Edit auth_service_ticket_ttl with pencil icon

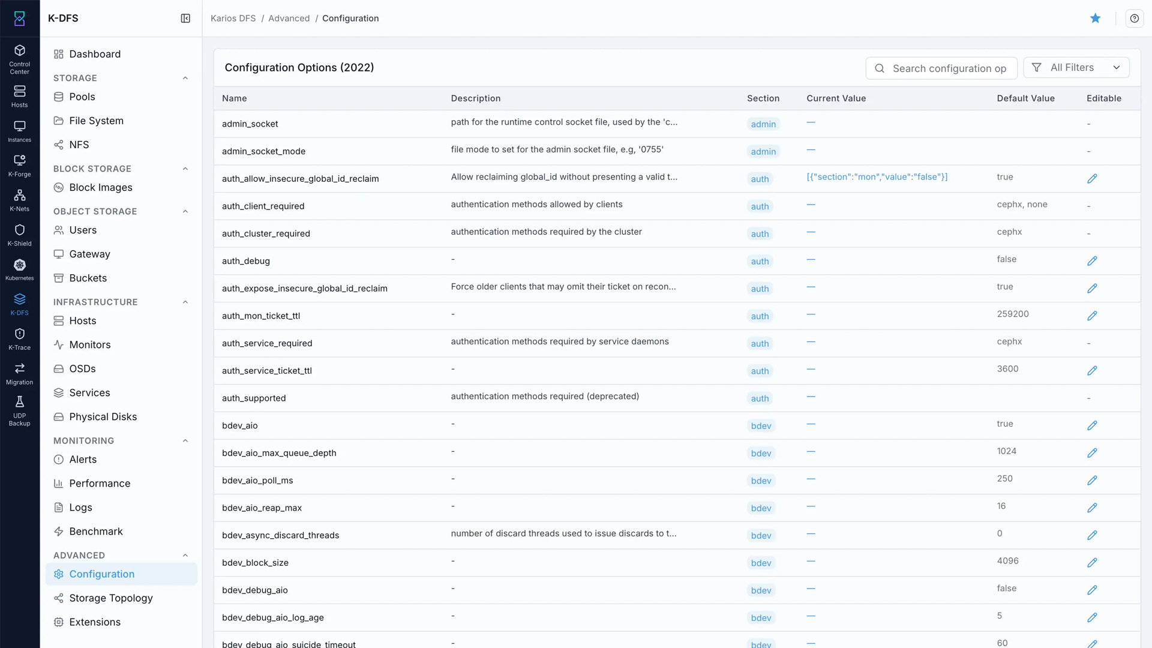(1092, 371)
